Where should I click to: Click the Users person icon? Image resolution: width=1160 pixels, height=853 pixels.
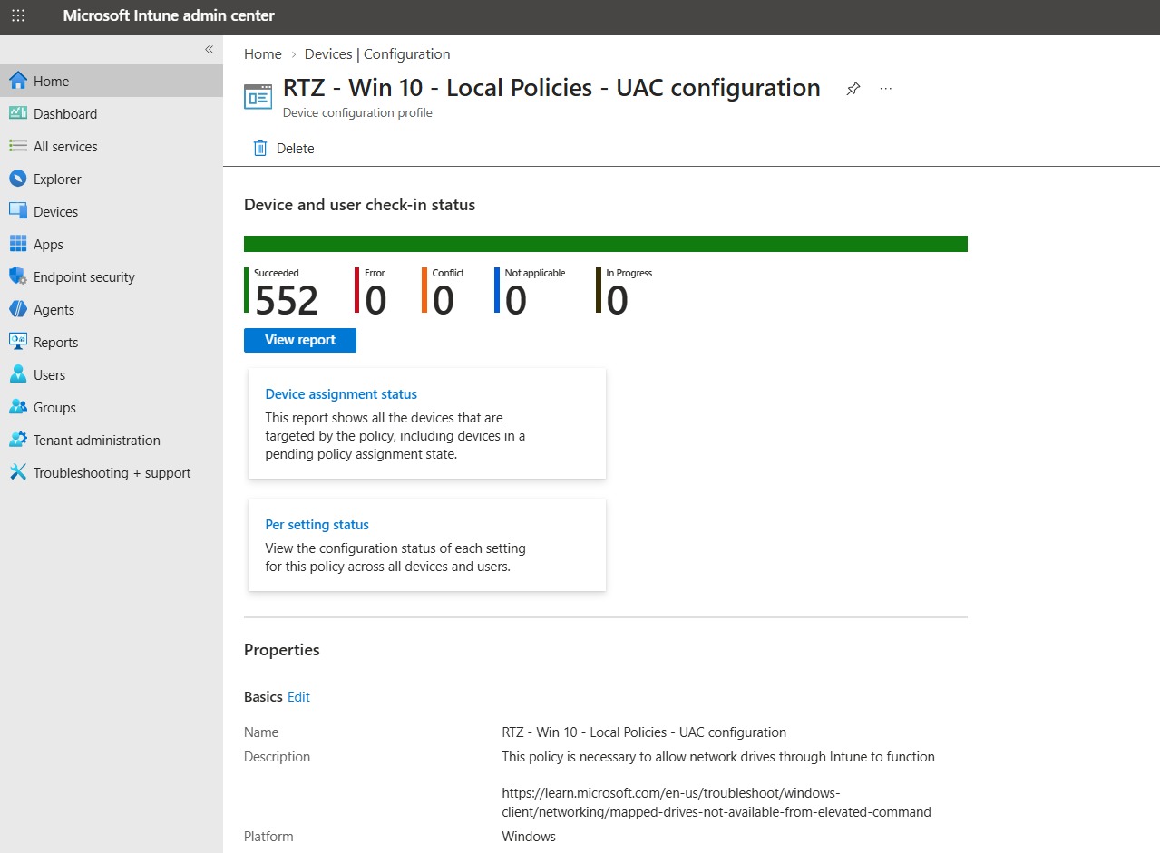point(18,374)
